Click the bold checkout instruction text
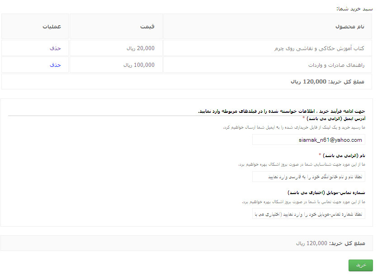 (x=281, y=111)
